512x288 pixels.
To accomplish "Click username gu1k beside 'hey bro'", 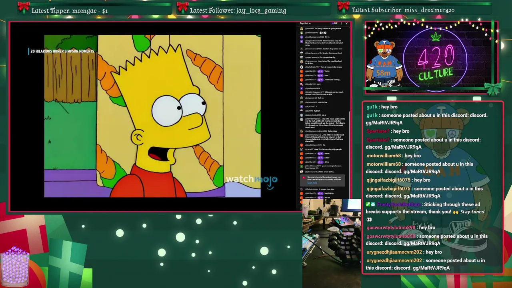I will point(372,107).
